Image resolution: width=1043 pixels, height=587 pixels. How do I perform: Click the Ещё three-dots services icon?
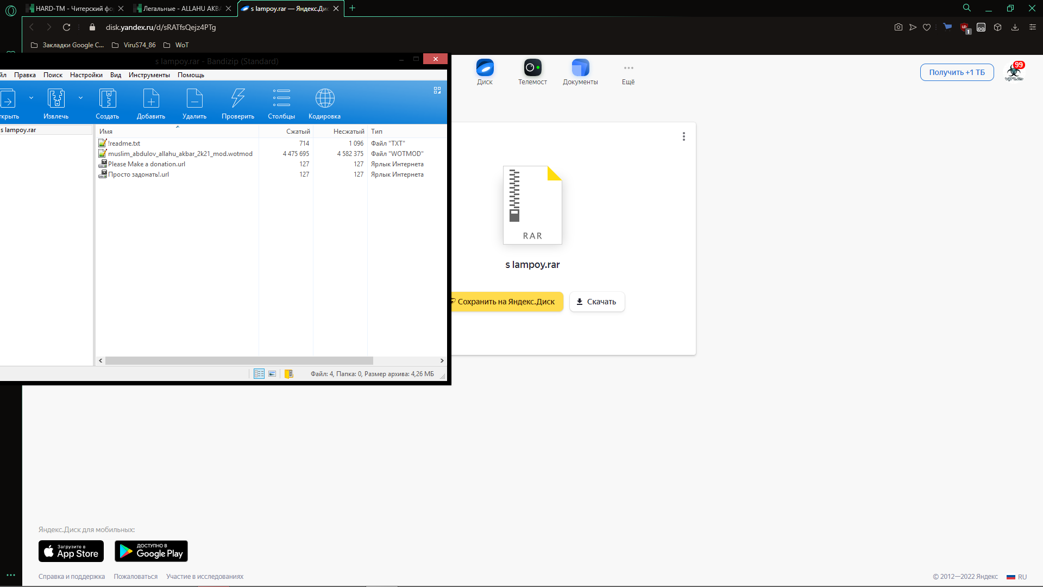click(x=629, y=68)
